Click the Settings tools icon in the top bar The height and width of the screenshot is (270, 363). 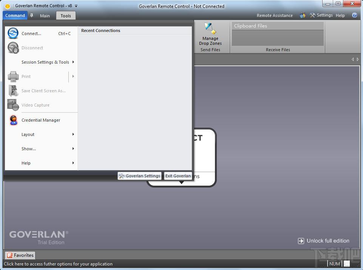[312, 15]
